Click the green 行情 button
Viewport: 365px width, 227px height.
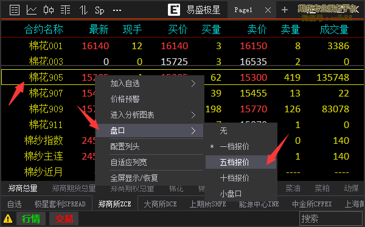(x=31, y=219)
